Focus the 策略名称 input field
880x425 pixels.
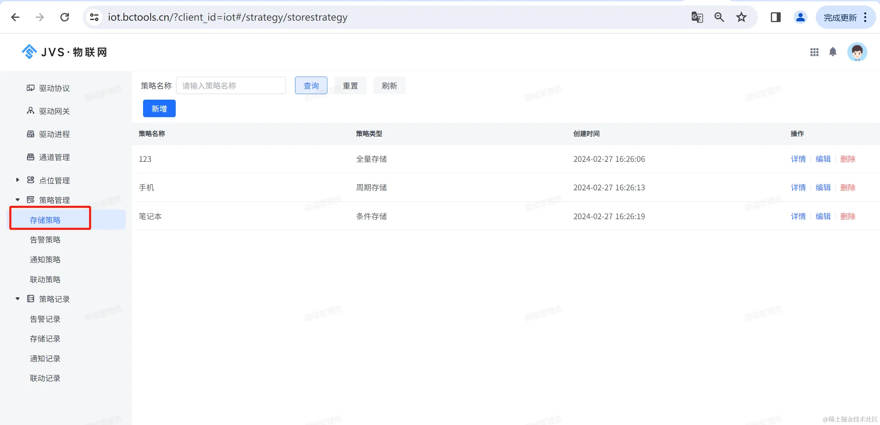tap(231, 86)
